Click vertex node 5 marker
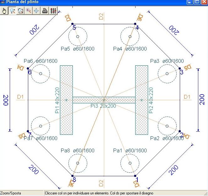208x196 pixels. [72, 24]
